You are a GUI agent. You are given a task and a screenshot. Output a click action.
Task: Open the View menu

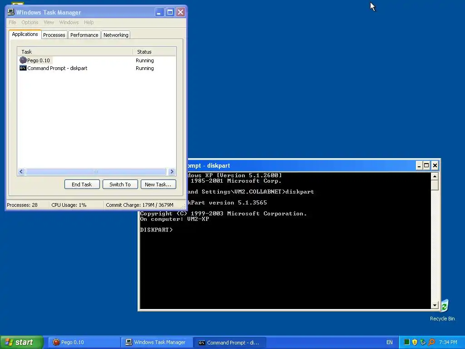coord(49,22)
